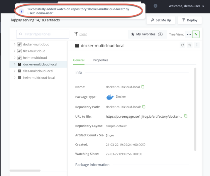Click the repository header icon beside title
The width and height of the screenshot is (210, 176).
pyautogui.click(x=77, y=46)
